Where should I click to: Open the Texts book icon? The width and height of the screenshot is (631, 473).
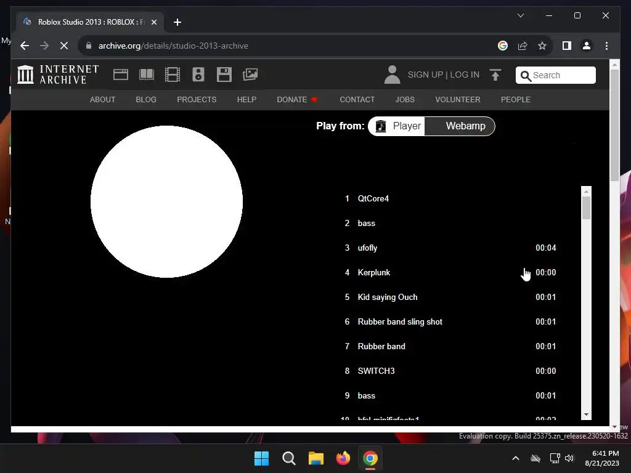(x=147, y=75)
